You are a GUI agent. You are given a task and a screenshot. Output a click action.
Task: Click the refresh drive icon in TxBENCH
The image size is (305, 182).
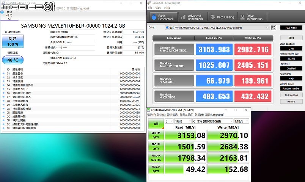click(x=274, y=28)
